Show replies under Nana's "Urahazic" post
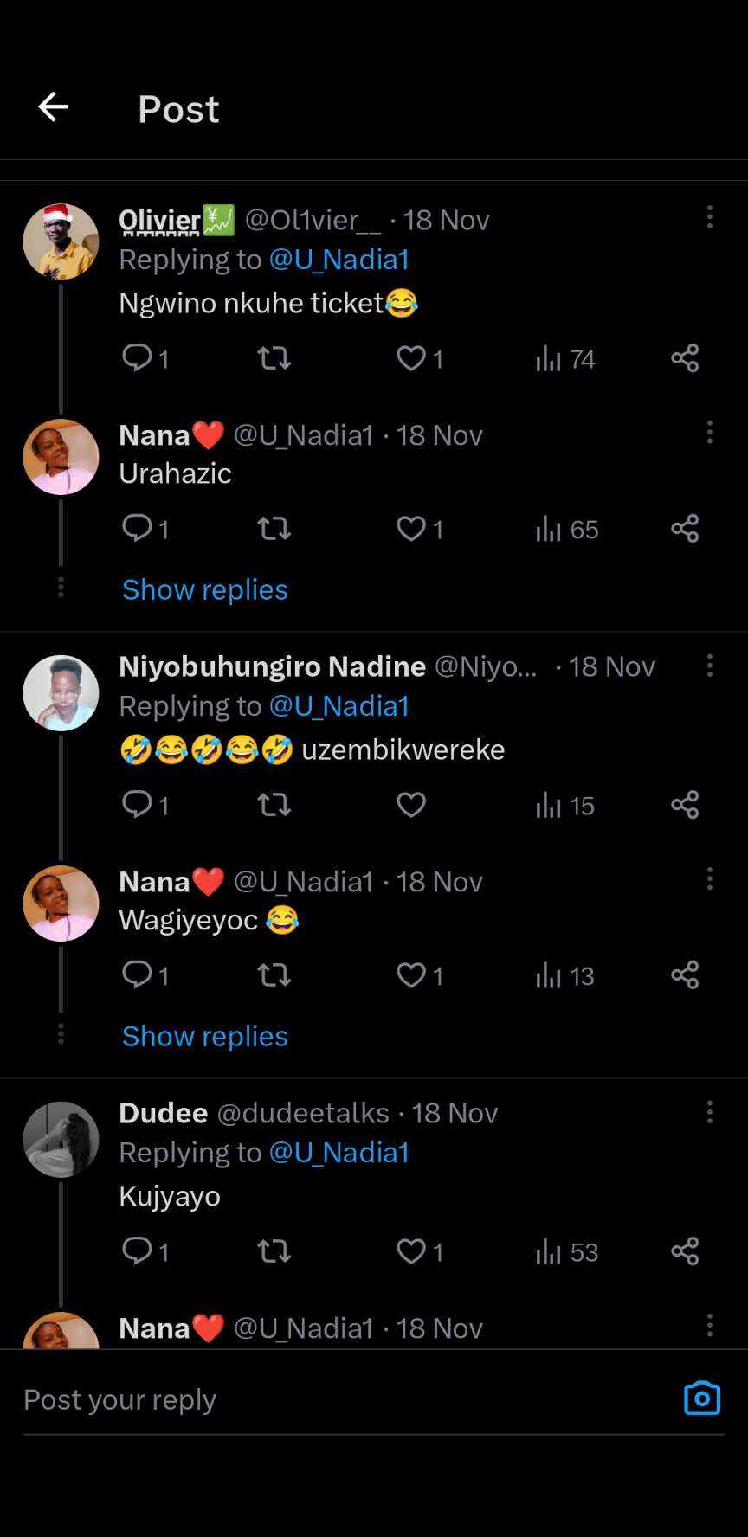Viewport: 748px width, 1537px height. (x=205, y=590)
